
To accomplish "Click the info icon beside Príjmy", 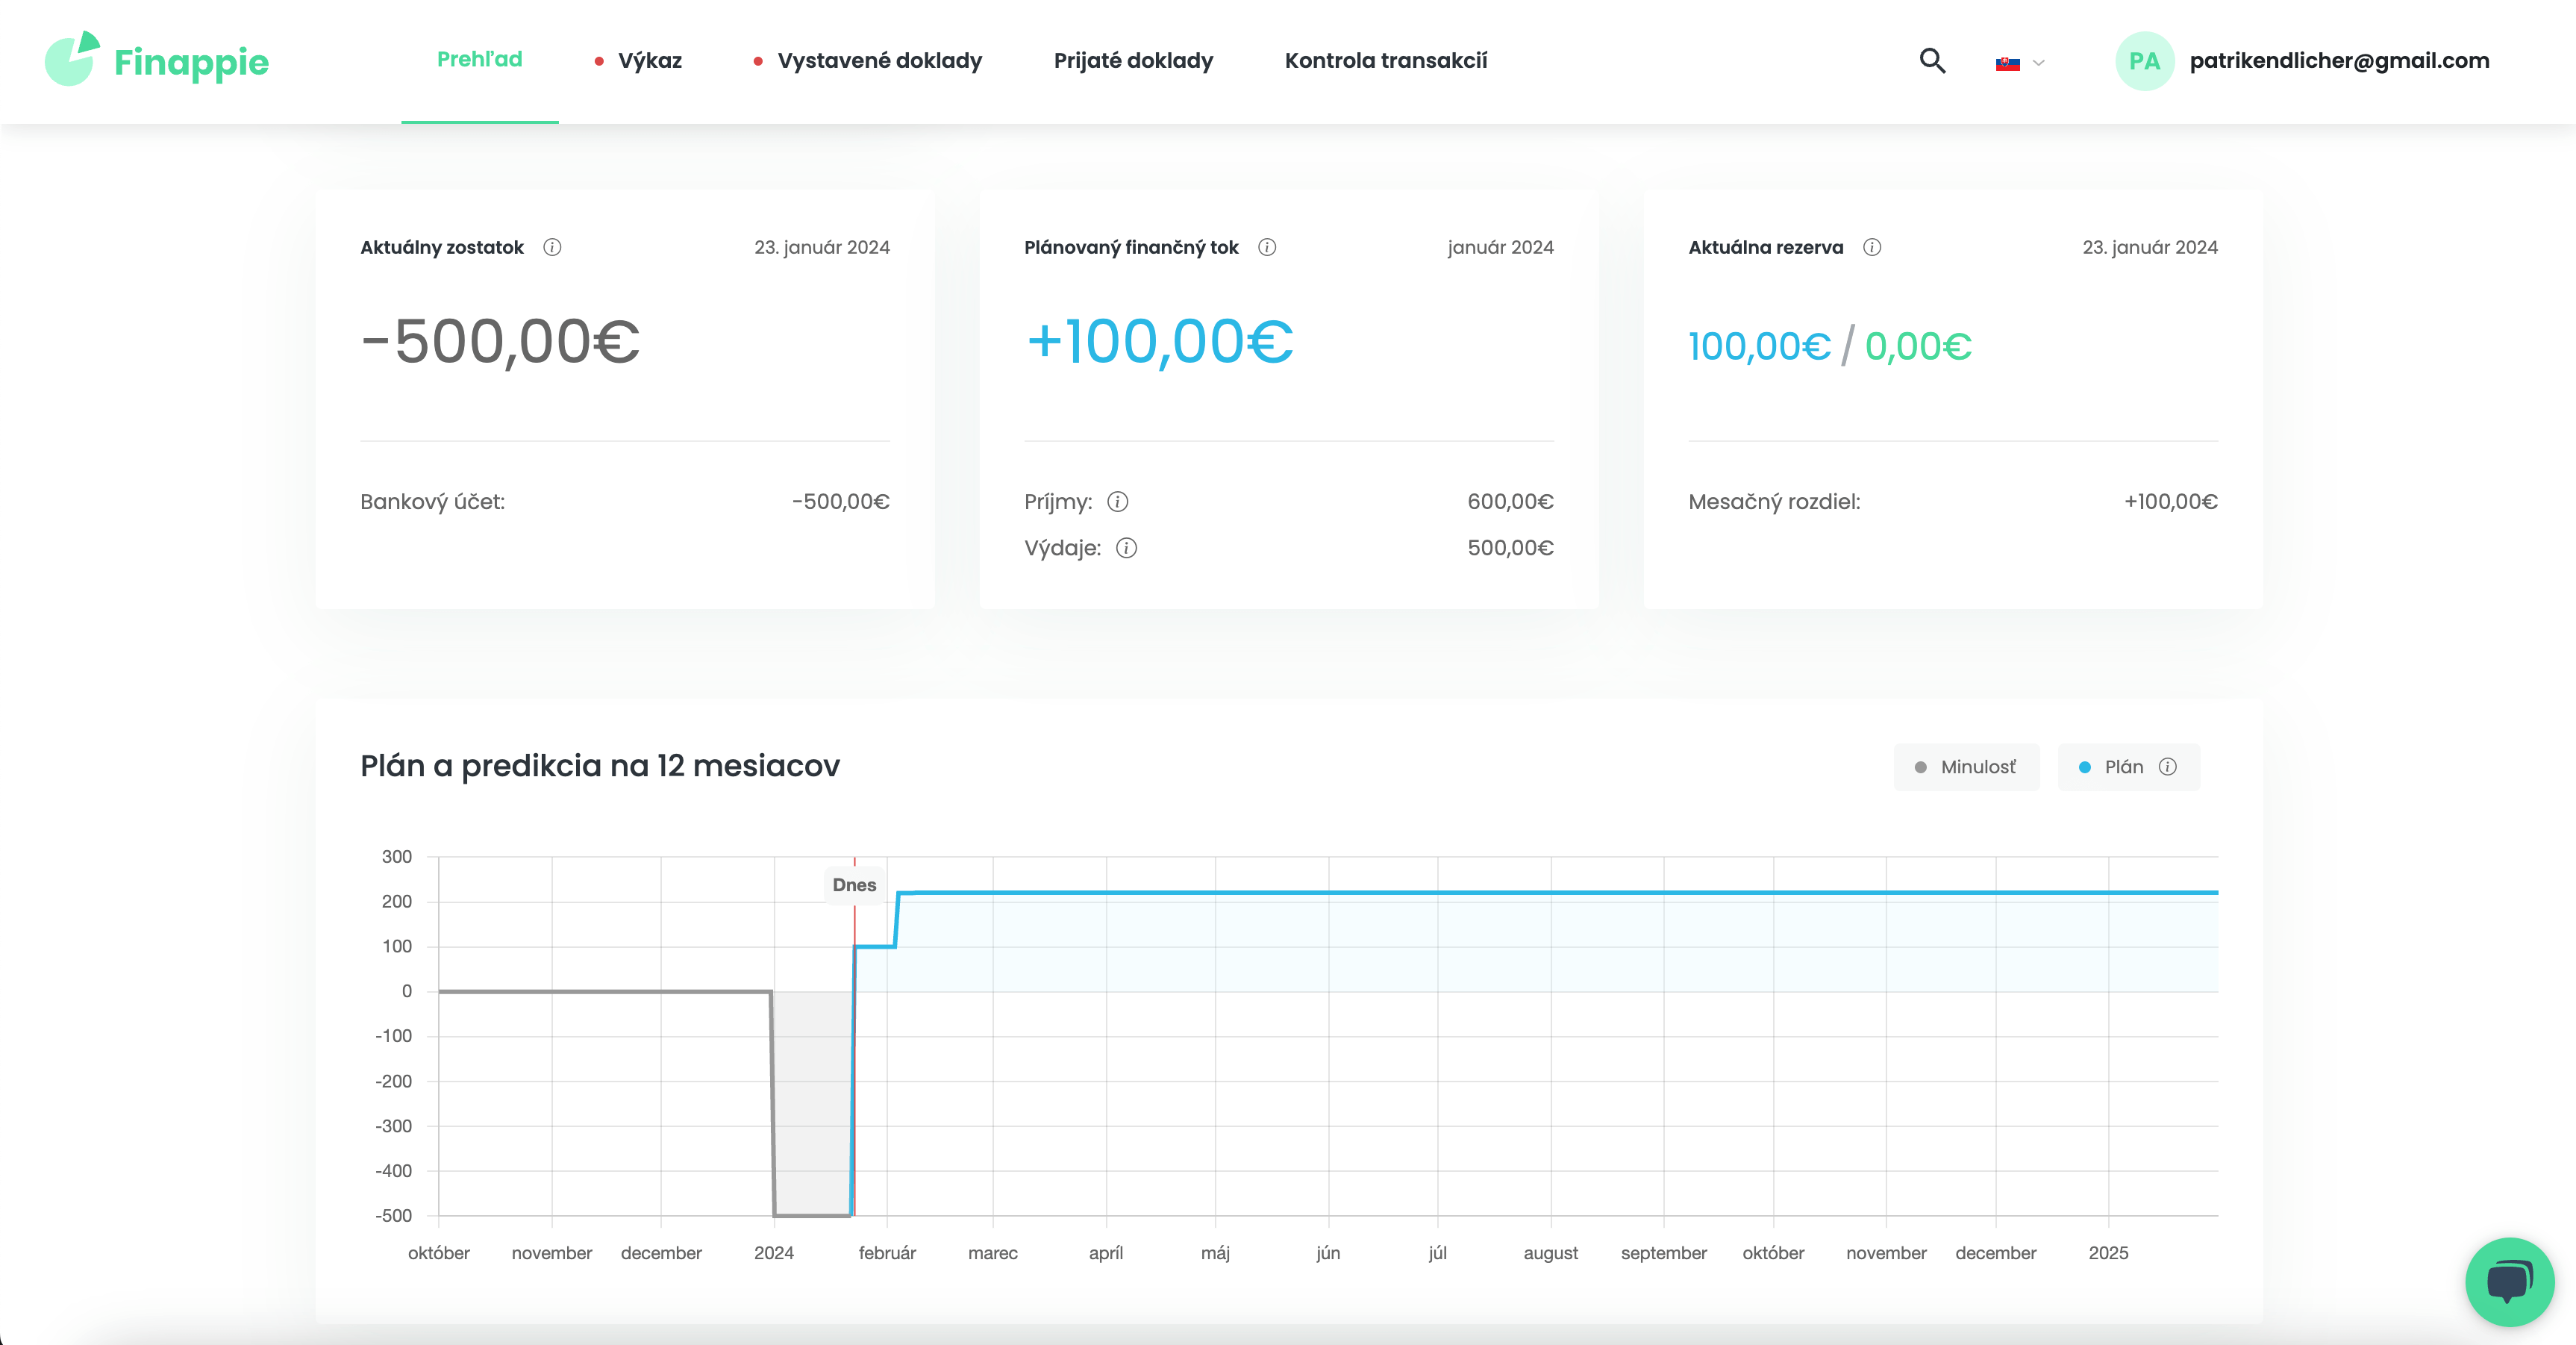I will pos(1118,502).
